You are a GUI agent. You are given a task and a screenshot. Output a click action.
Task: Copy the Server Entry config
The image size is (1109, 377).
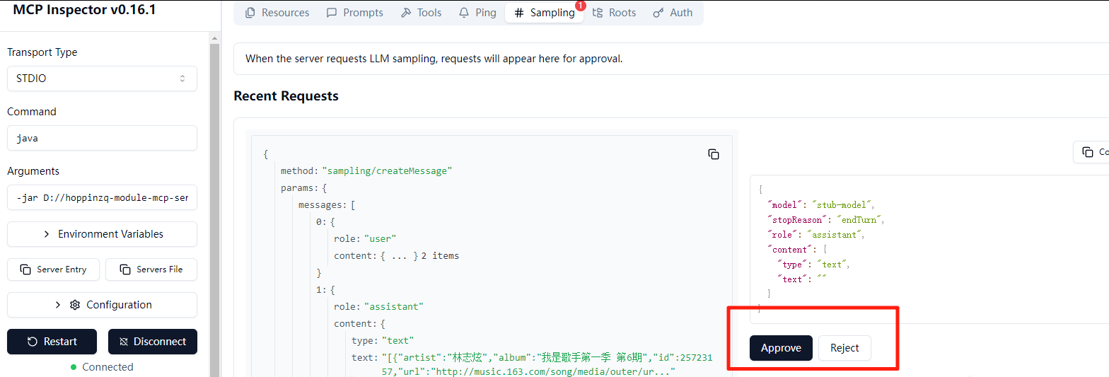click(53, 269)
